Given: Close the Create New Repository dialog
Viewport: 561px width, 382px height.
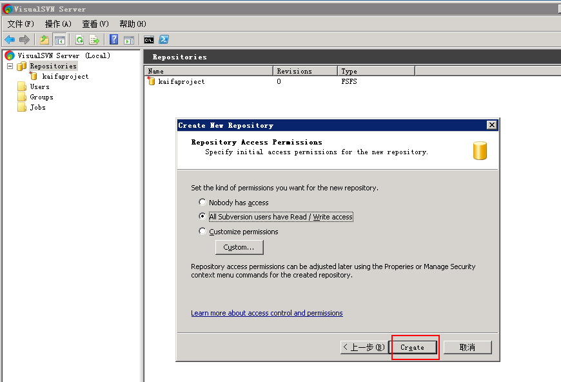Looking at the screenshot, I should [x=492, y=125].
